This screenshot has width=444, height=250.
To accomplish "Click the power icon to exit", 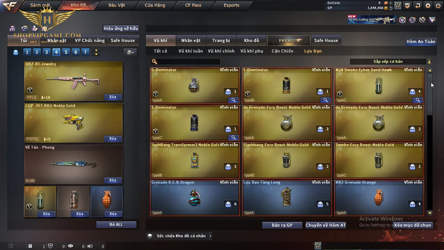I will (x=438, y=5).
